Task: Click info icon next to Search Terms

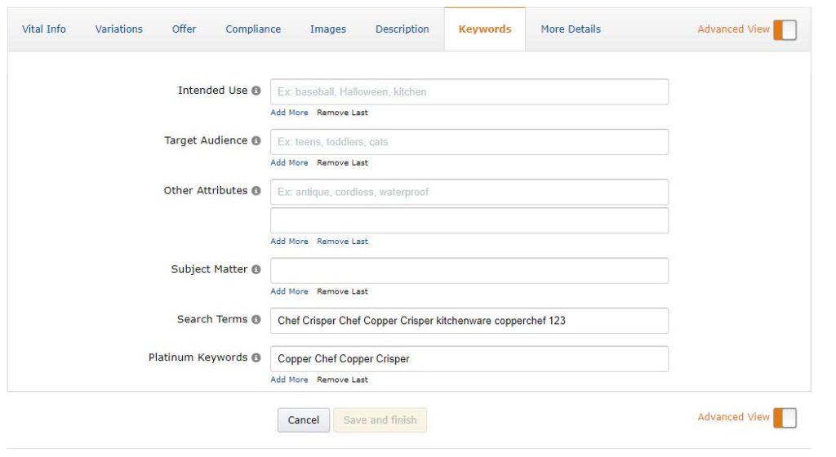Action: pyautogui.click(x=256, y=320)
